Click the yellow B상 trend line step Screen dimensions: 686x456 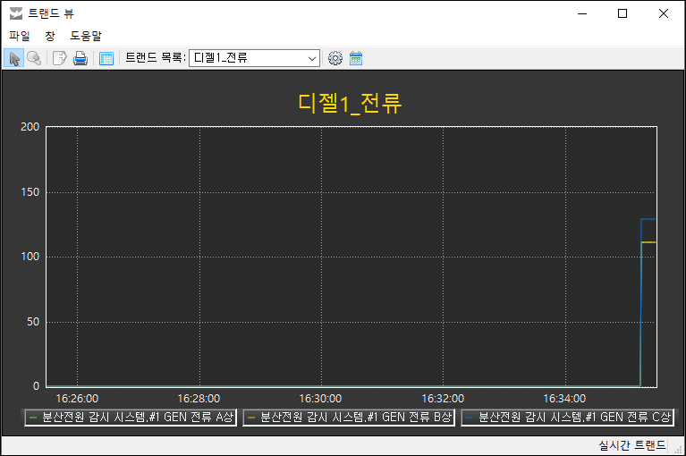[x=648, y=242]
